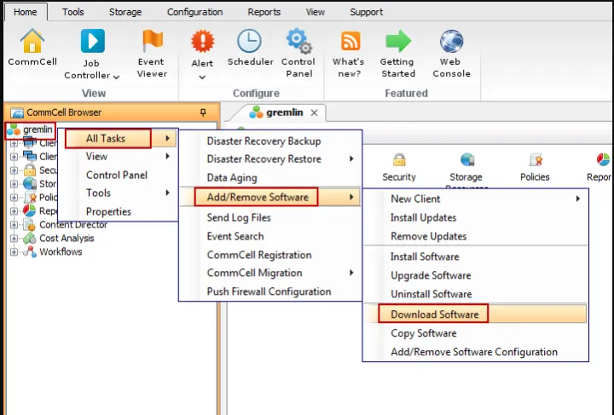
Task: Choose Remove Updates
Action: [475, 236]
